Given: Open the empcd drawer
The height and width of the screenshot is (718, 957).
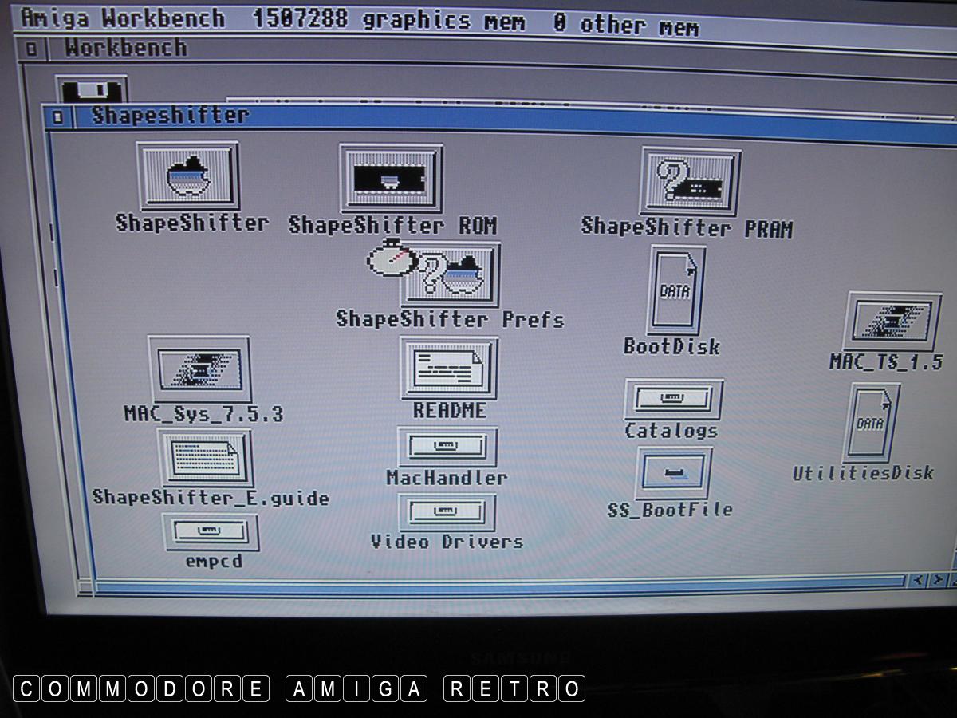Looking at the screenshot, I should pos(211,531).
